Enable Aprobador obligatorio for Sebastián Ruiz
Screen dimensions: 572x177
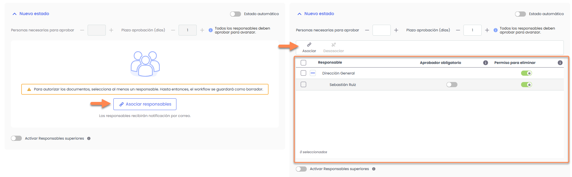(452, 85)
